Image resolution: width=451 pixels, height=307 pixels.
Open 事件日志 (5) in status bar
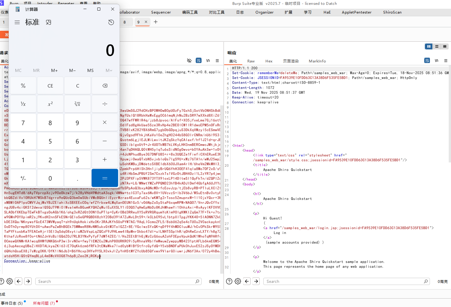(x=12, y=303)
